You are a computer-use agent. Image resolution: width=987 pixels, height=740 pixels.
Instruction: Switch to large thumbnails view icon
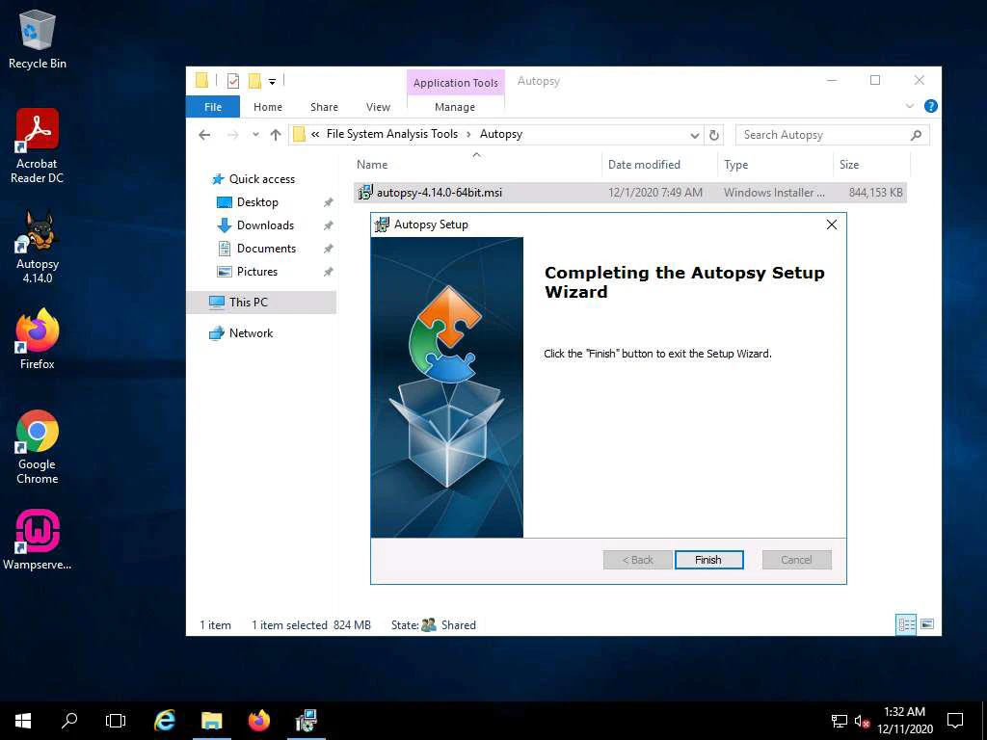[x=926, y=624]
